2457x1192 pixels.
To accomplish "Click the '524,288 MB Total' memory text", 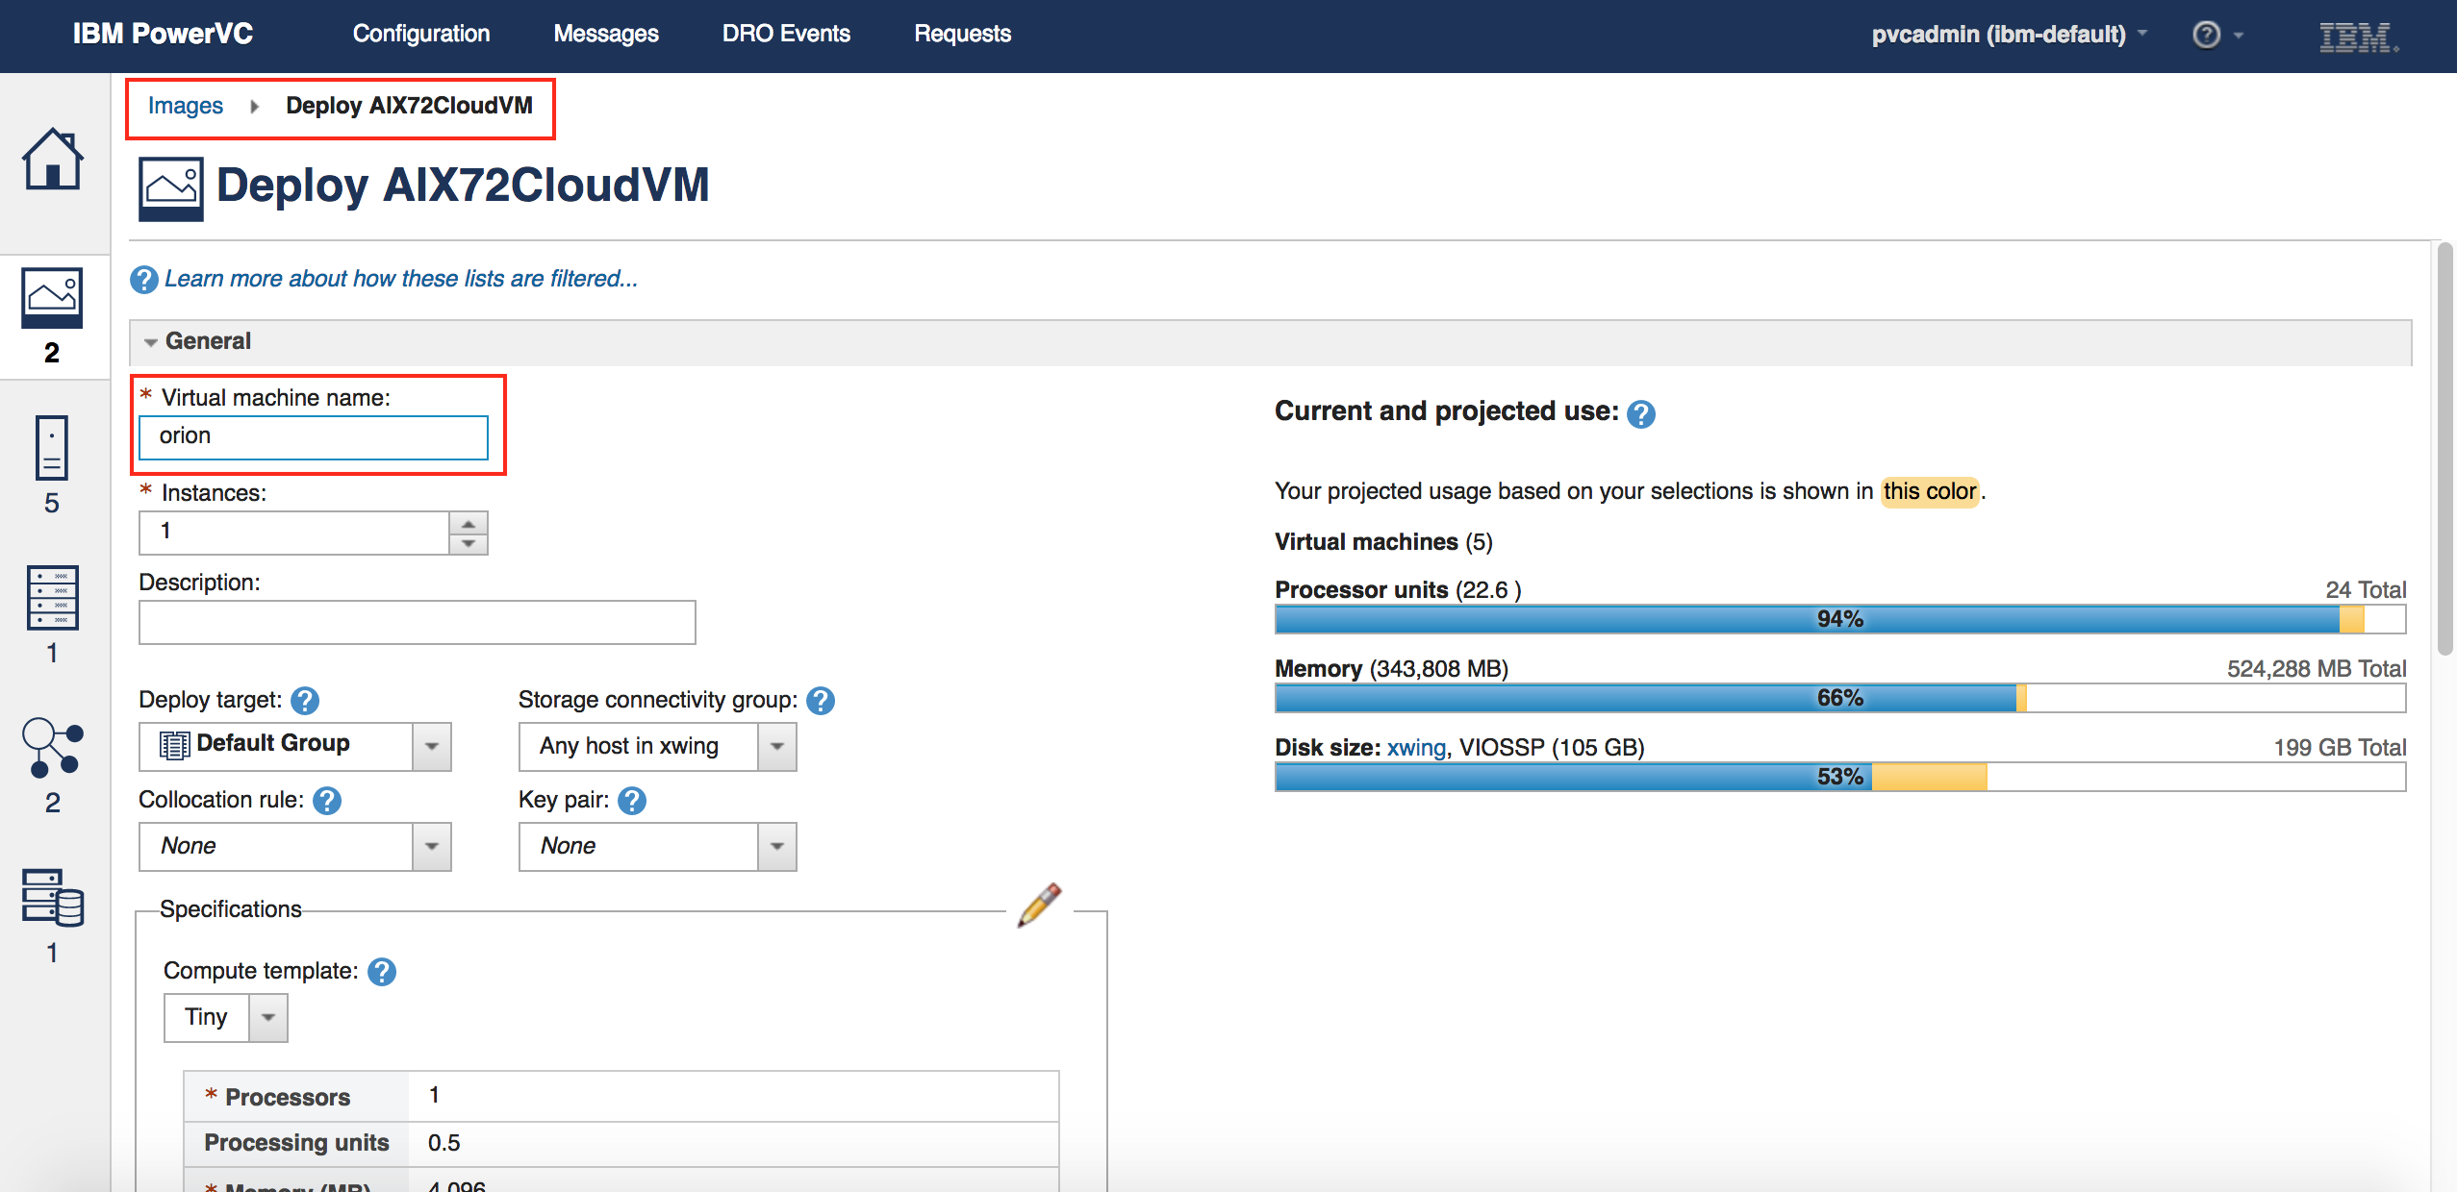I will pos(2317,669).
